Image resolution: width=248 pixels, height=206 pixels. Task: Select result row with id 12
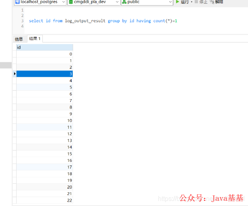click(44, 134)
